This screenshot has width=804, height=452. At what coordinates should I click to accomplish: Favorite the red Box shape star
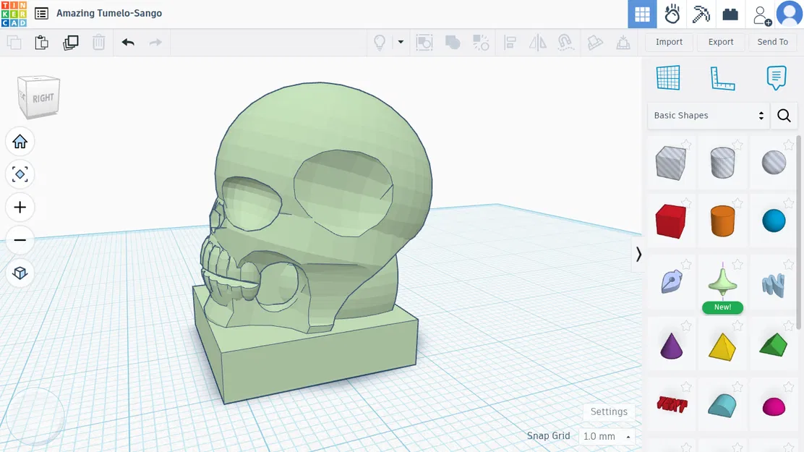[687, 205]
